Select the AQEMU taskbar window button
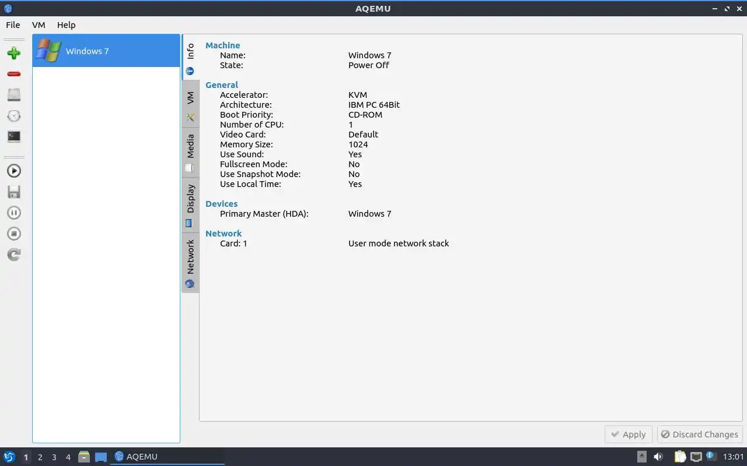The width and height of the screenshot is (747, 466). [x=167, y=457]
